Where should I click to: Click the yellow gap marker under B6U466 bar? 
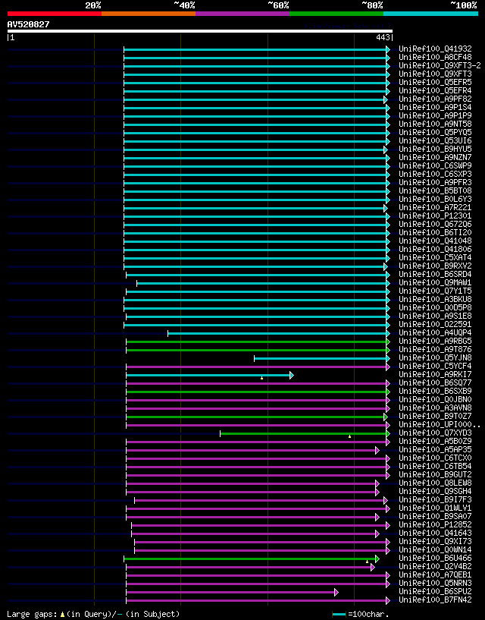[x=367, y=562]
